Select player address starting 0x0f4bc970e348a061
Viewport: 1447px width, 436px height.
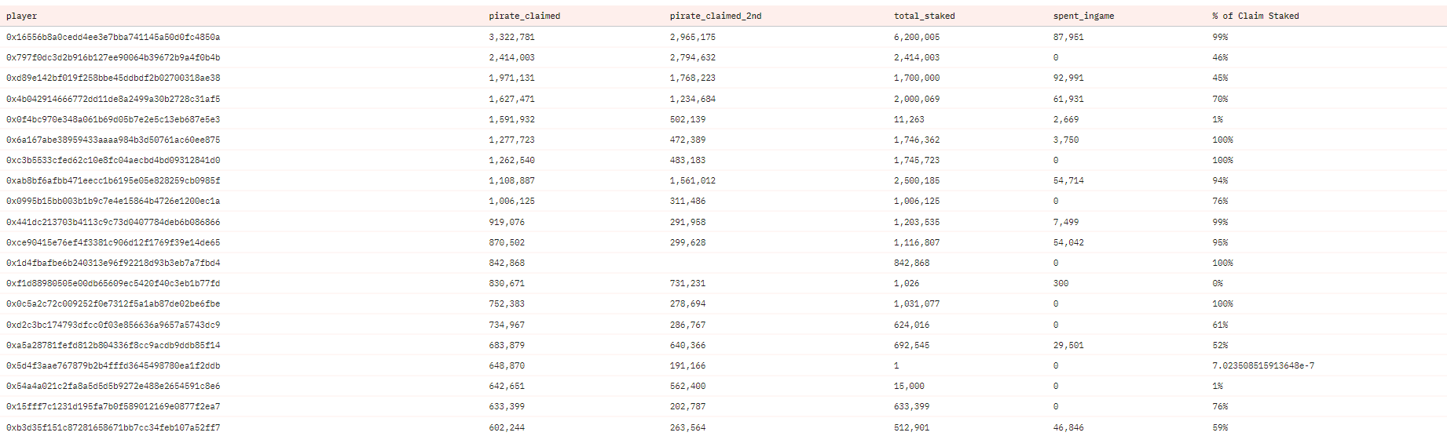click(x=113, y=119)
